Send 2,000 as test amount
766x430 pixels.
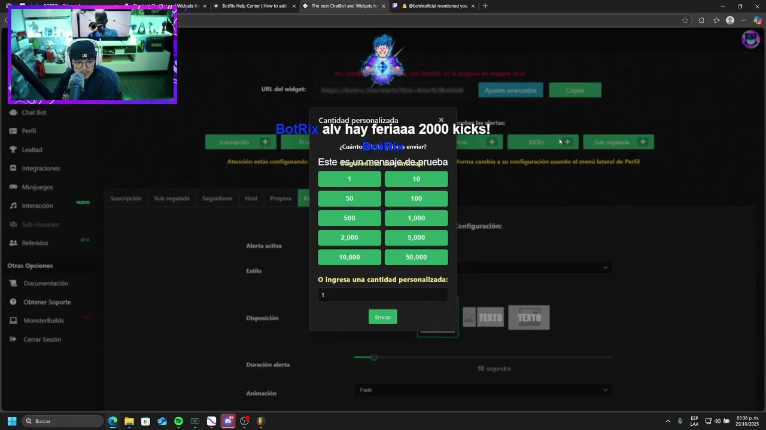click(349, 238)
